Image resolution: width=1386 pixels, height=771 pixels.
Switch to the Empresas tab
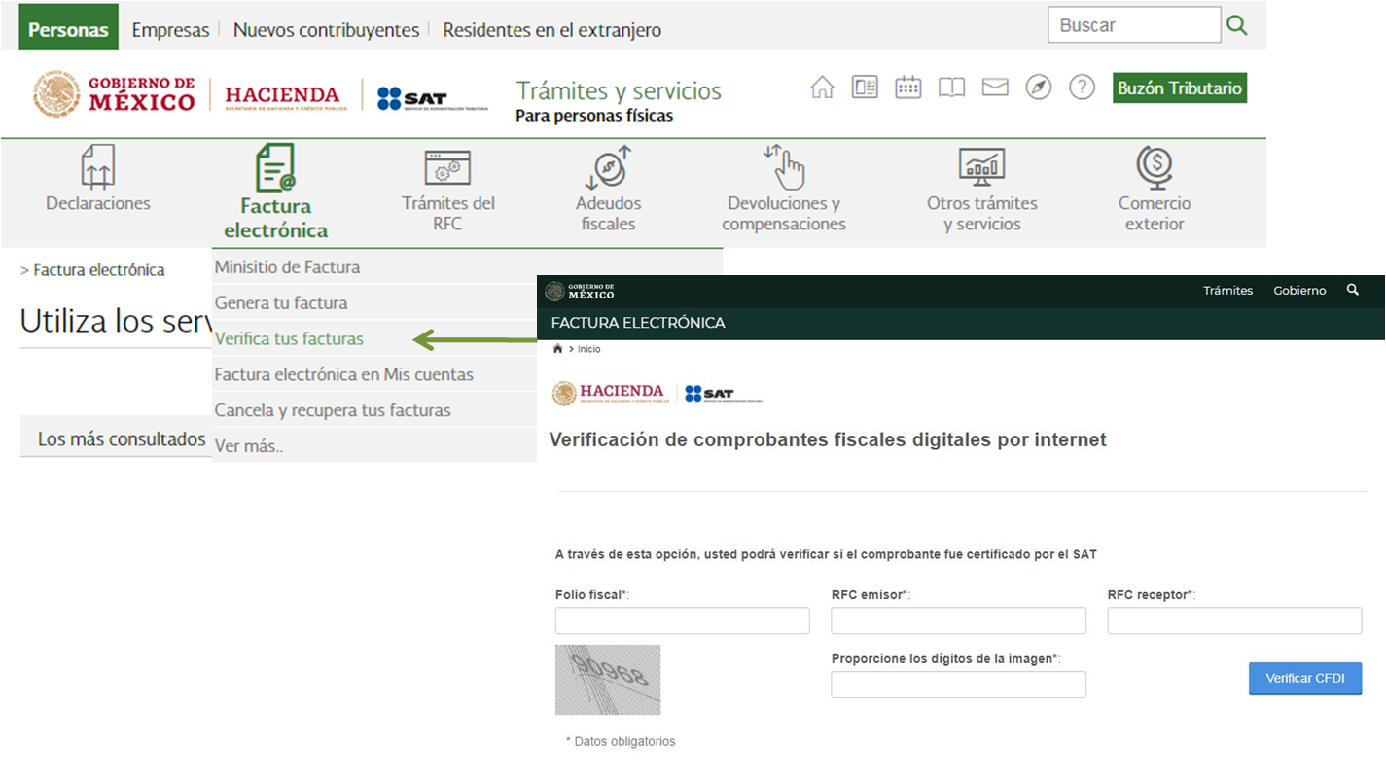pyautogui.click(x=170, y=30)
